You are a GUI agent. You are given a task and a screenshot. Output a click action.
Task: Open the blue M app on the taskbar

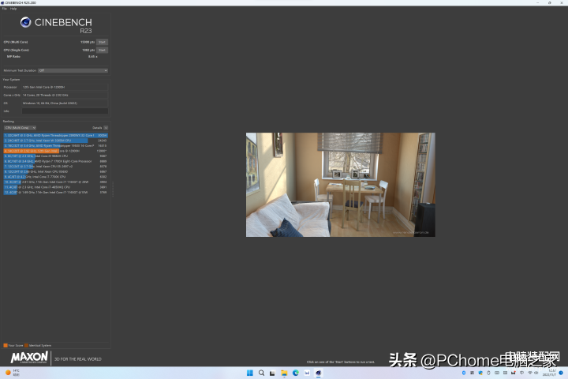[x=307, y=373]
